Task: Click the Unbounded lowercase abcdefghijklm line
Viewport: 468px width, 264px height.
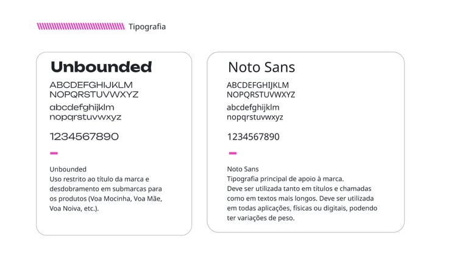Action: [x=82, y=107]
